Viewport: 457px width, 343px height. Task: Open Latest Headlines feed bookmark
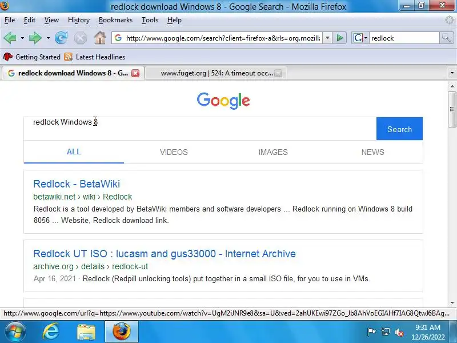(x=95, y=57)
